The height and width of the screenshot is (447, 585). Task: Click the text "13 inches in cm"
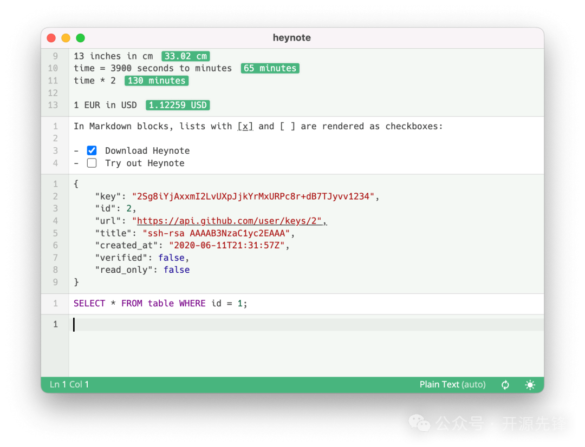click(113, 56)
